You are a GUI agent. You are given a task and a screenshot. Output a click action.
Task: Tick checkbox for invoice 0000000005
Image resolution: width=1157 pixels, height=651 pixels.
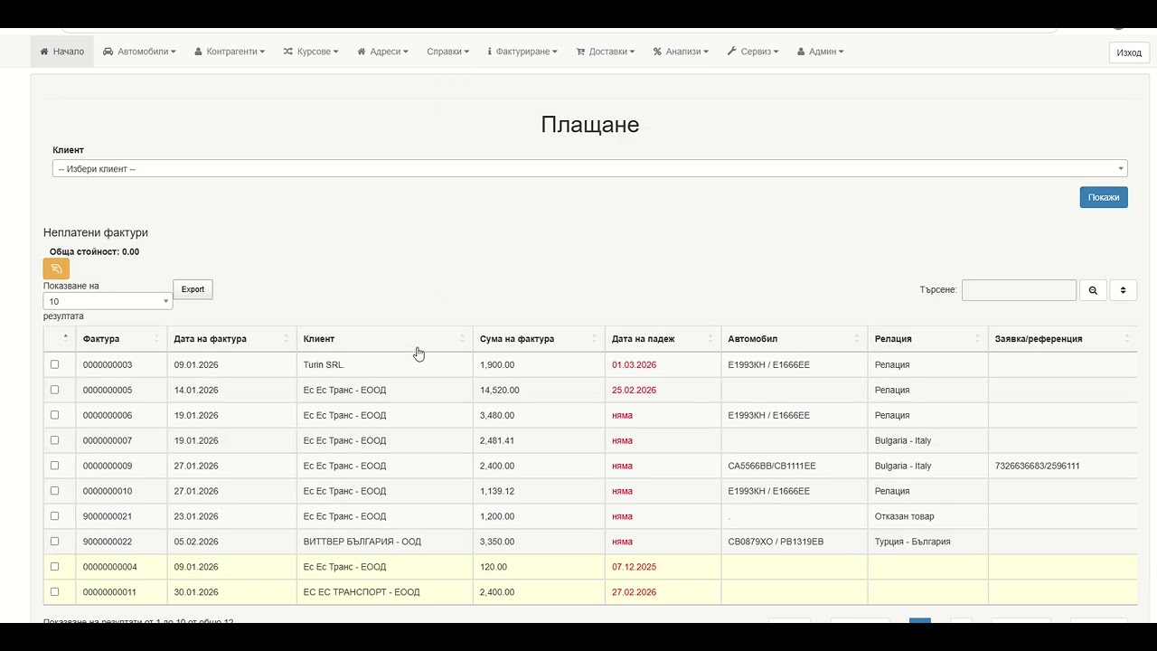click(x=54, y=390)
